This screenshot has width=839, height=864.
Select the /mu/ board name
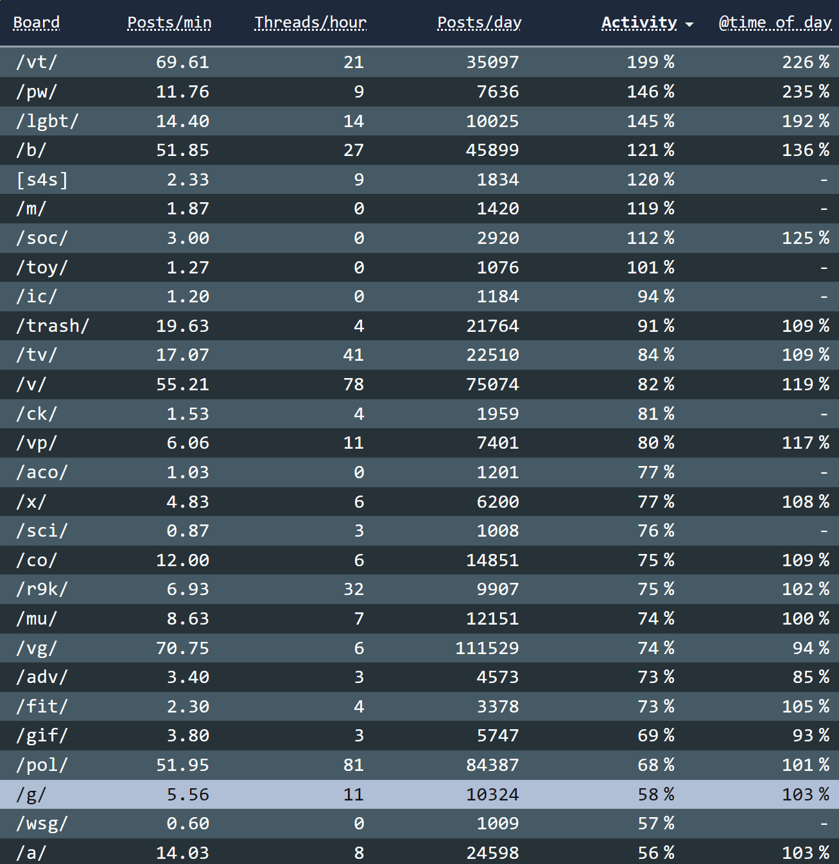(x=37, y=619)
